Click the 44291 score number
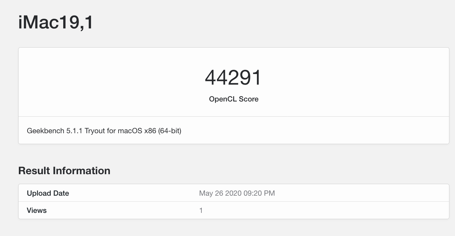The image size is (455, 236). coord(233,78)
